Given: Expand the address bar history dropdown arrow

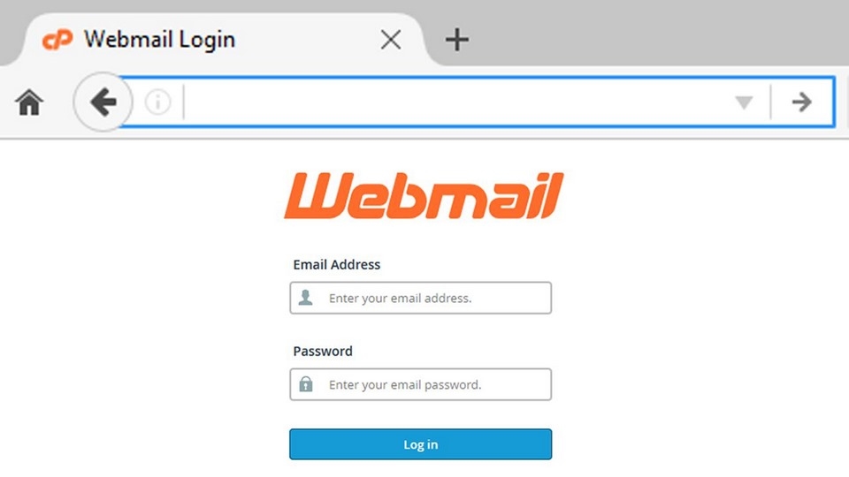Looking at the screenshot, I should click(744, 102).
